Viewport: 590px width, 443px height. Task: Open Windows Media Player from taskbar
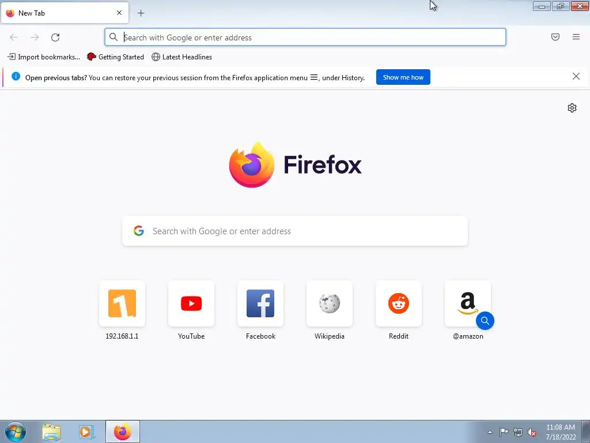coord(86,432)
